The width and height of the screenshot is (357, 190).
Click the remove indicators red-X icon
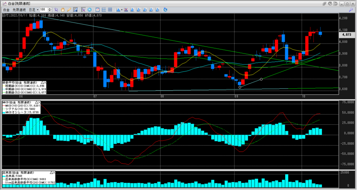126,10
